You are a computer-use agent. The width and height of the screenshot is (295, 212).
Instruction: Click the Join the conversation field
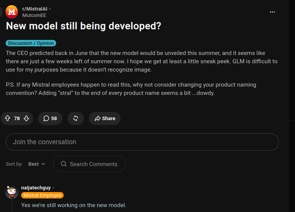point(142,142)
